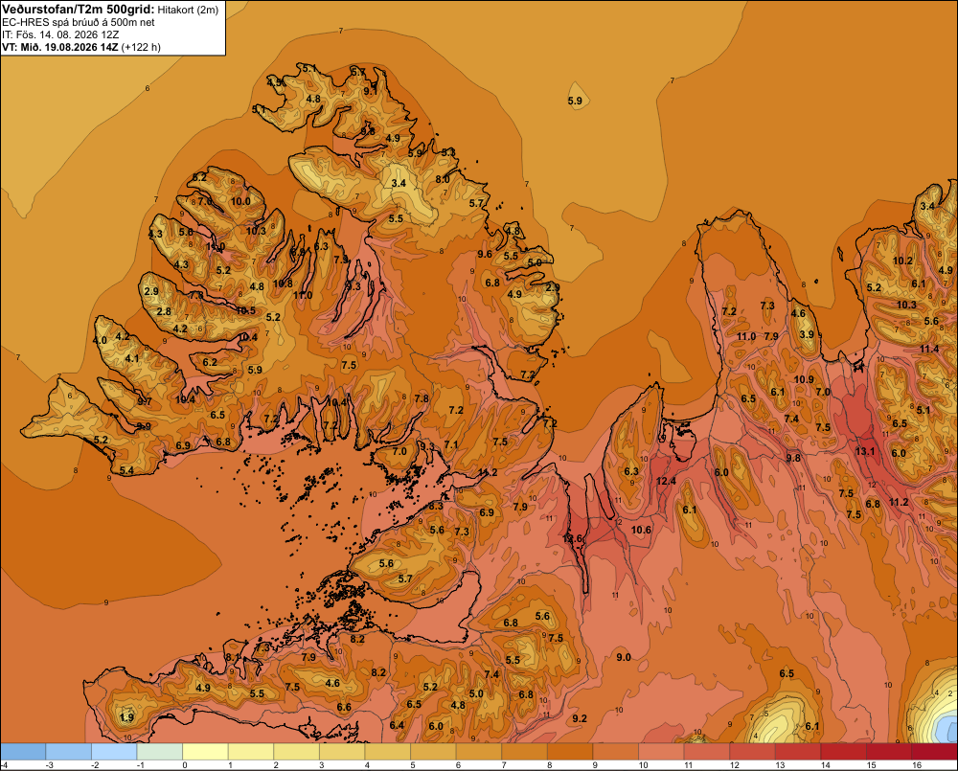The image size is (958, 771).
Task: Choose the legend swatch between 9 and 10
Action: pos(616,752)
